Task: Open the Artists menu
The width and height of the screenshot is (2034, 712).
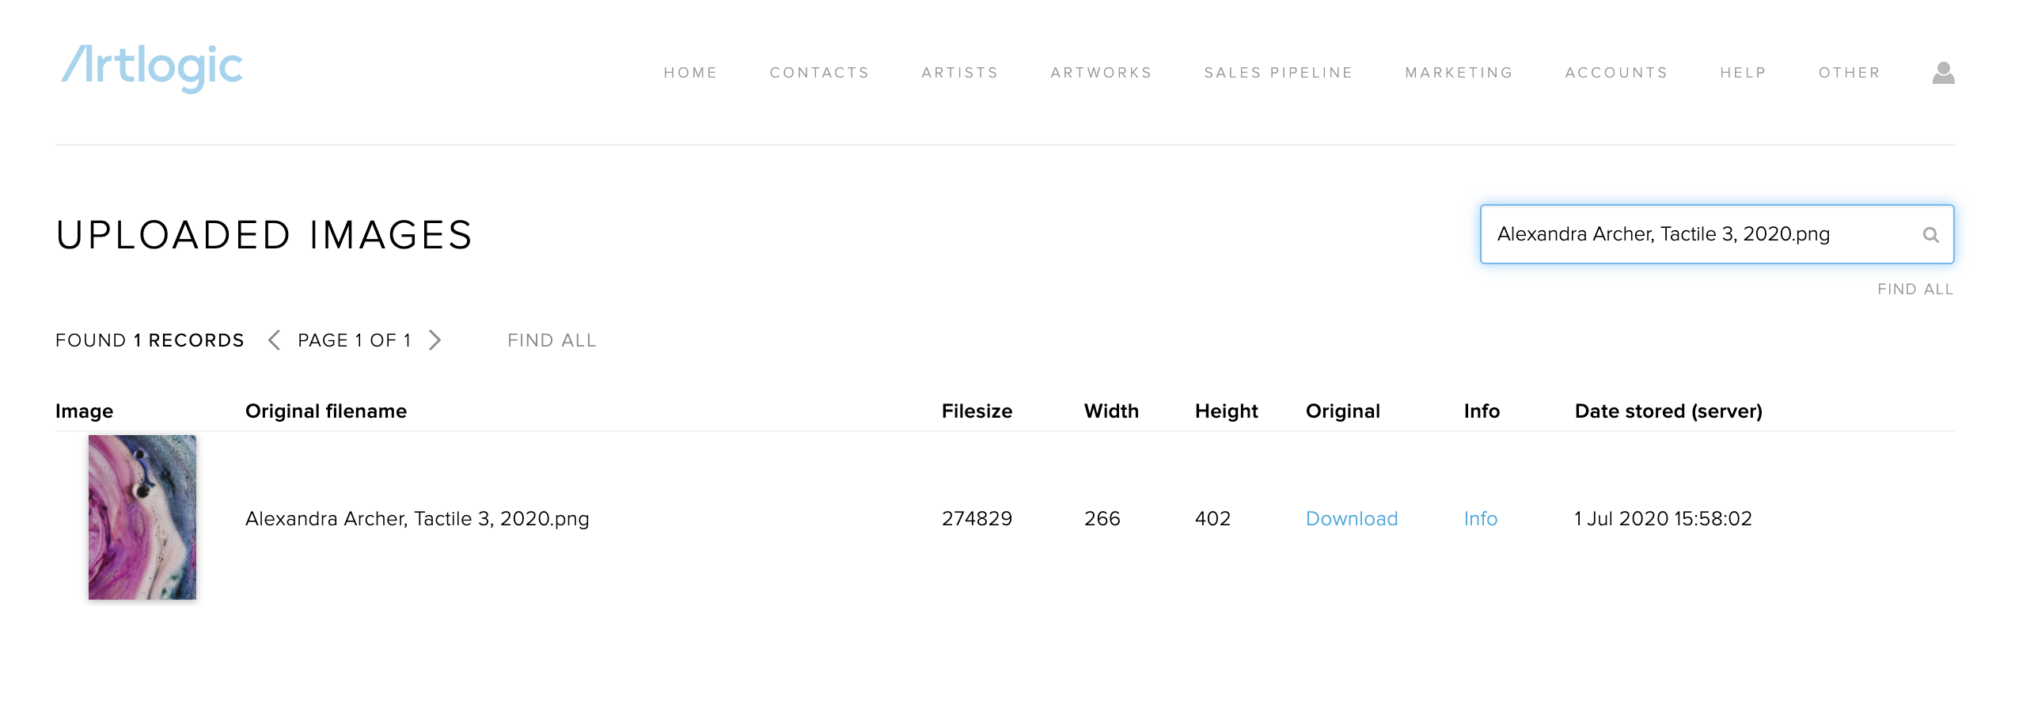Action: point(959,73)
